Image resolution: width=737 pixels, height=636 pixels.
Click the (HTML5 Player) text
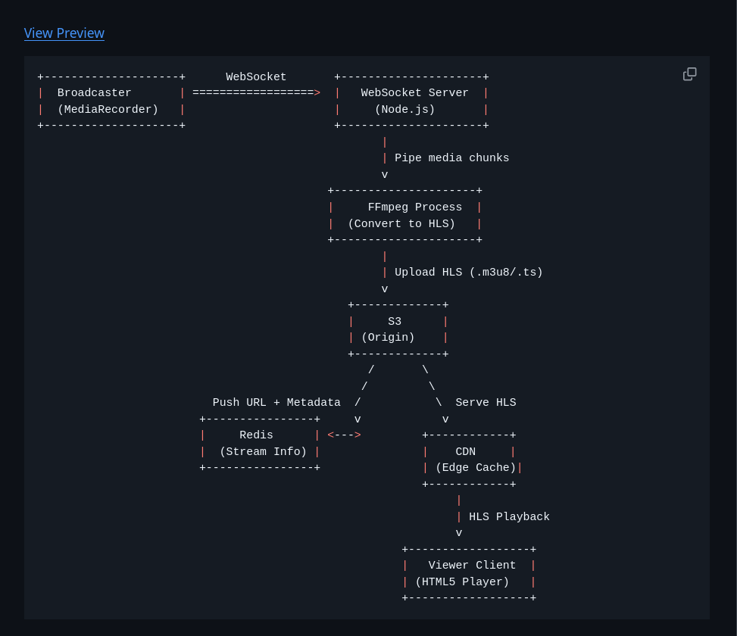point(462,582)
